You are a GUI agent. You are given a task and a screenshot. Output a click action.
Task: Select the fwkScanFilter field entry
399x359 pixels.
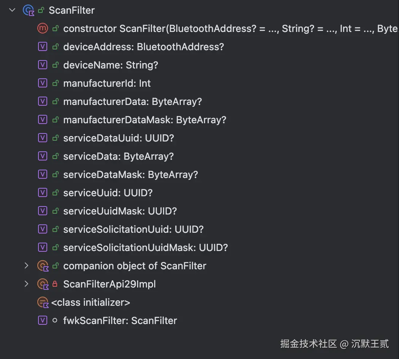[x=120, y=320]
